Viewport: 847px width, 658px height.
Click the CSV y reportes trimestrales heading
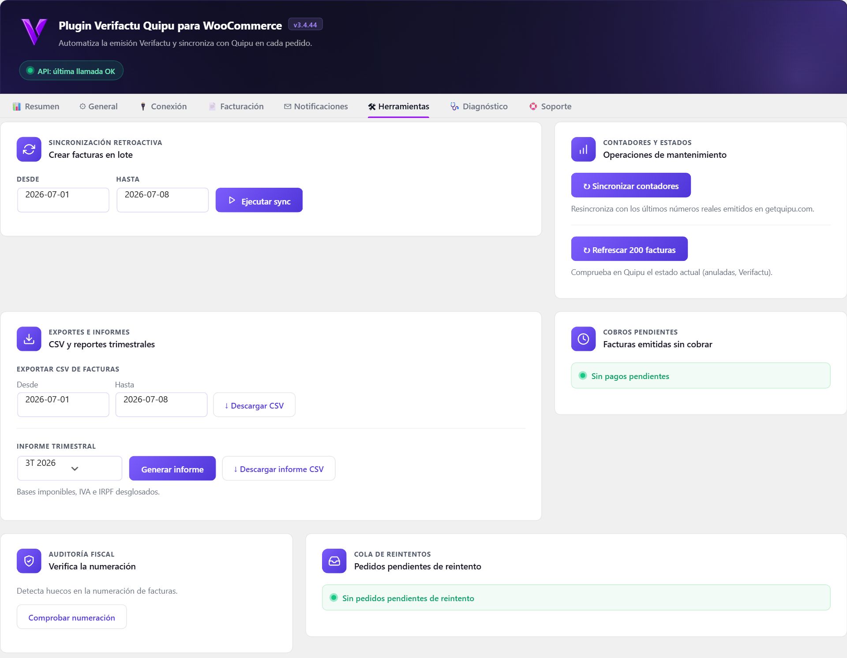click(x=102, y=344)
